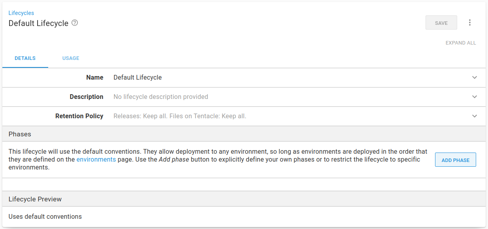Click the ADD PHASE button
The image size is (488, 229).
point(455,160)
